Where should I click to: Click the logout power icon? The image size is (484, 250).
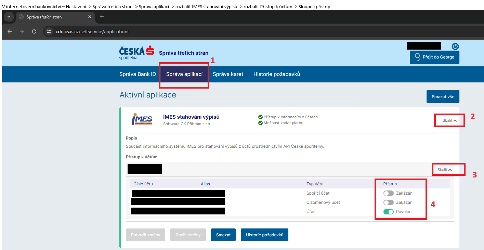pos(455,47)
